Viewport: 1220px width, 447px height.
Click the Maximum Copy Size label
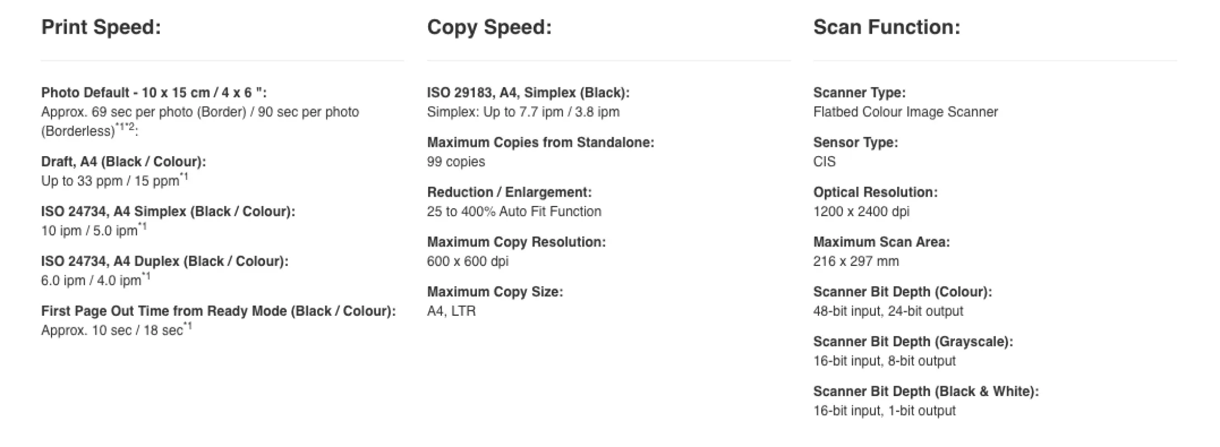495,292
